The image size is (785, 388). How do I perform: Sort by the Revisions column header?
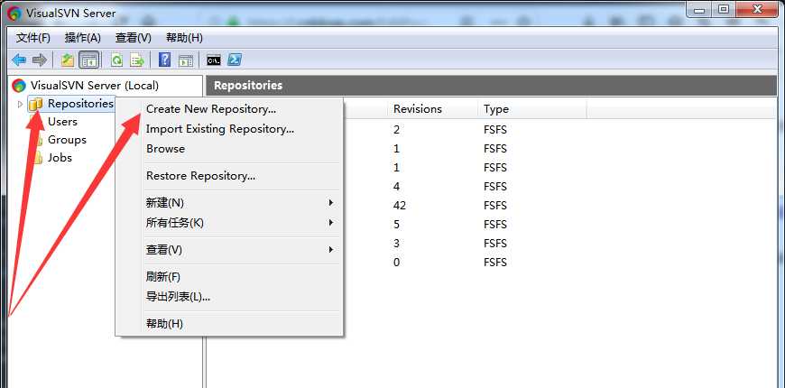(x=432, y=108)
